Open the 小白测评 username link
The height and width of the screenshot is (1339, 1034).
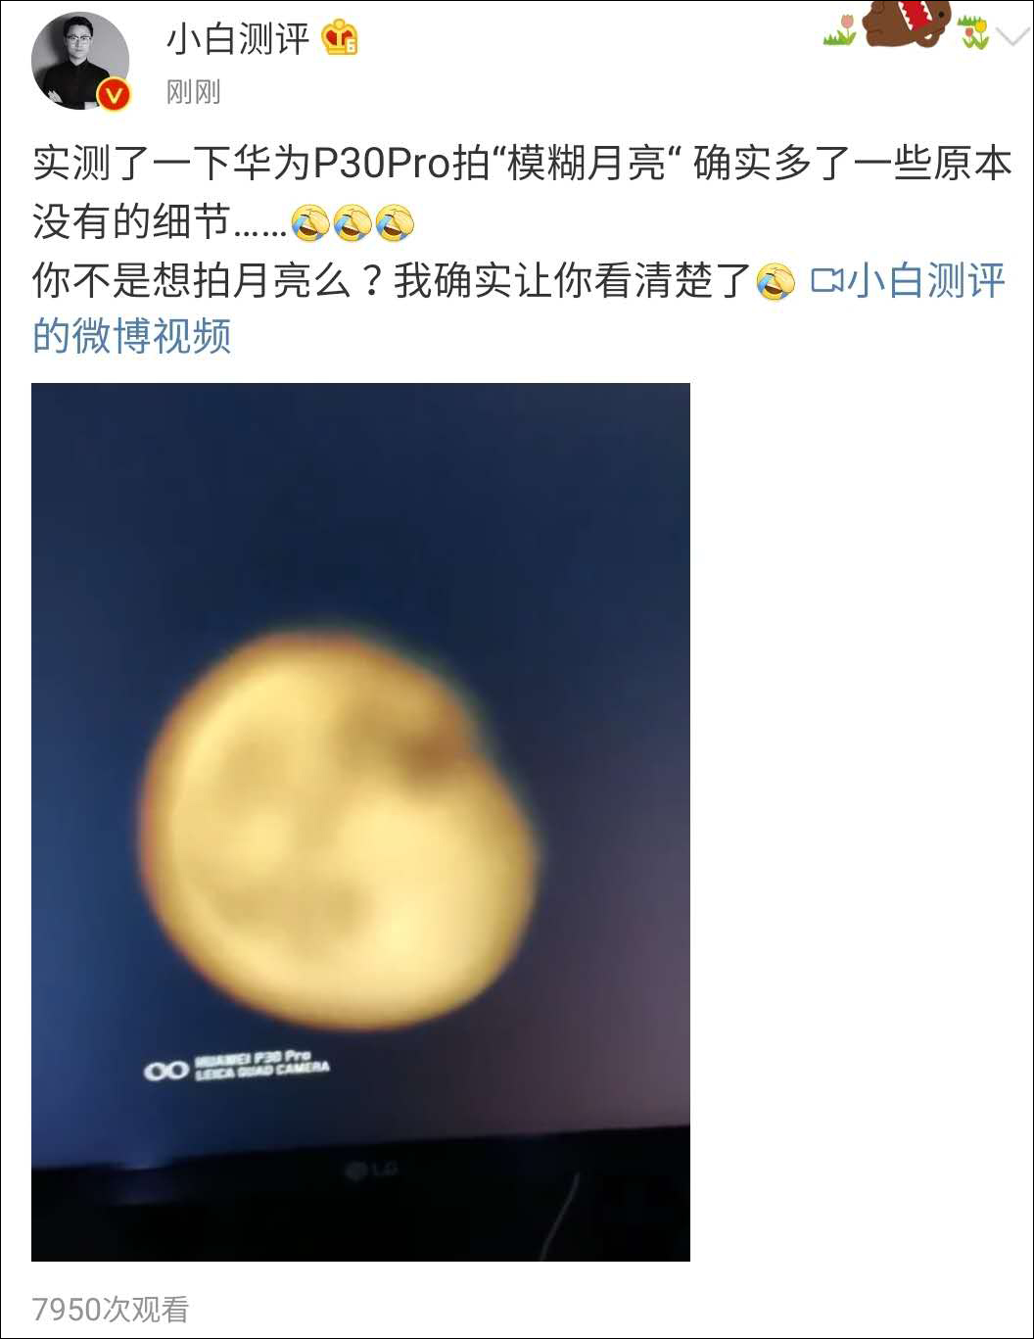pos(238,38)
